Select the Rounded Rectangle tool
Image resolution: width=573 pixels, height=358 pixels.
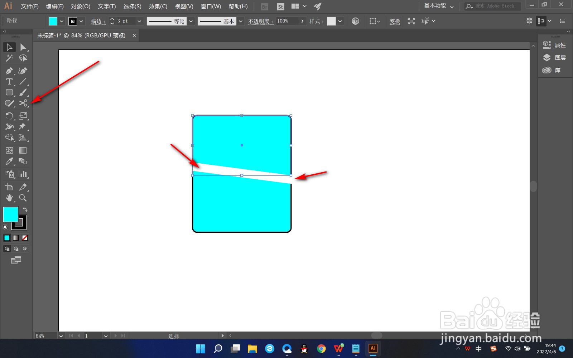tap(9, 92)
